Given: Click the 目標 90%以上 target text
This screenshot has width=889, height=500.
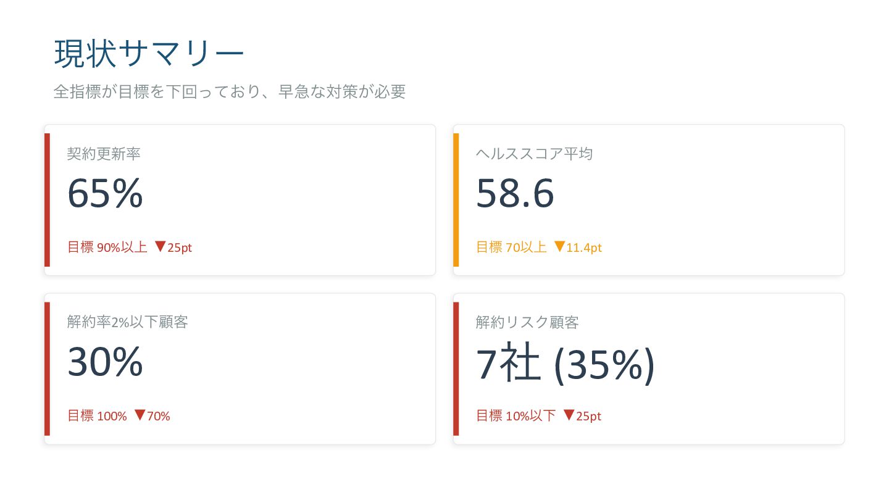Looking at the screenshot, I should click(107, 248).
